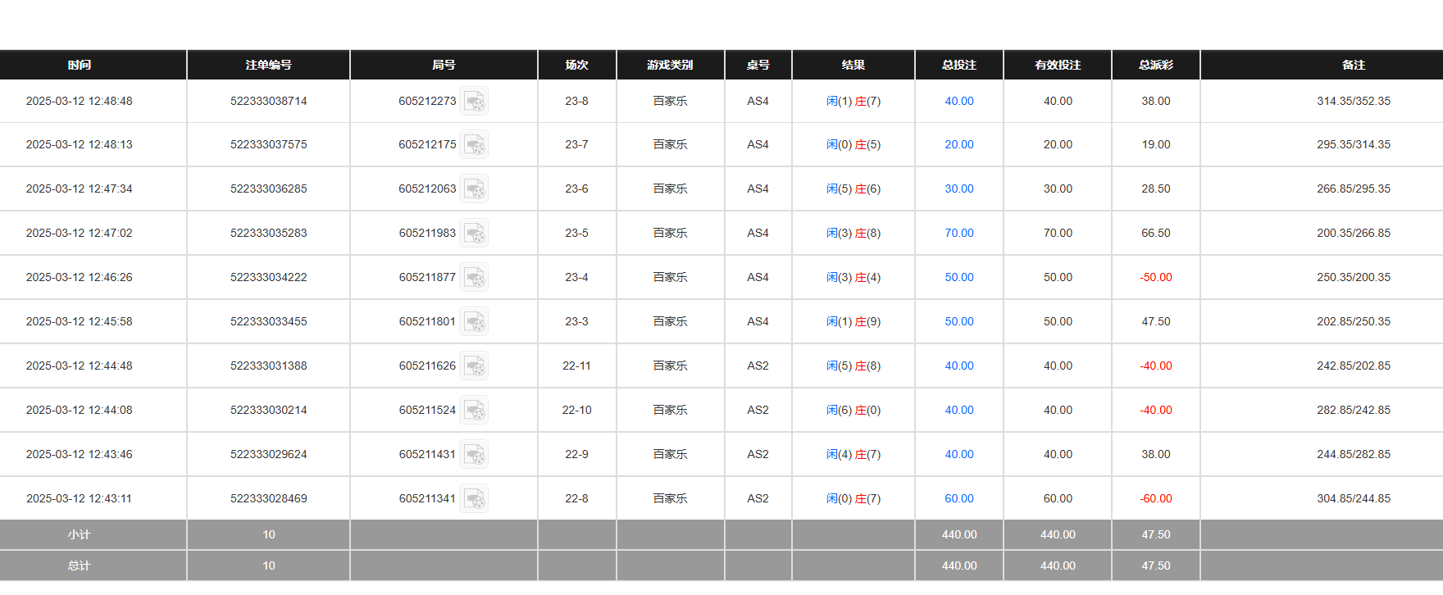Select the 有效投注 column header

point(1058,65)
